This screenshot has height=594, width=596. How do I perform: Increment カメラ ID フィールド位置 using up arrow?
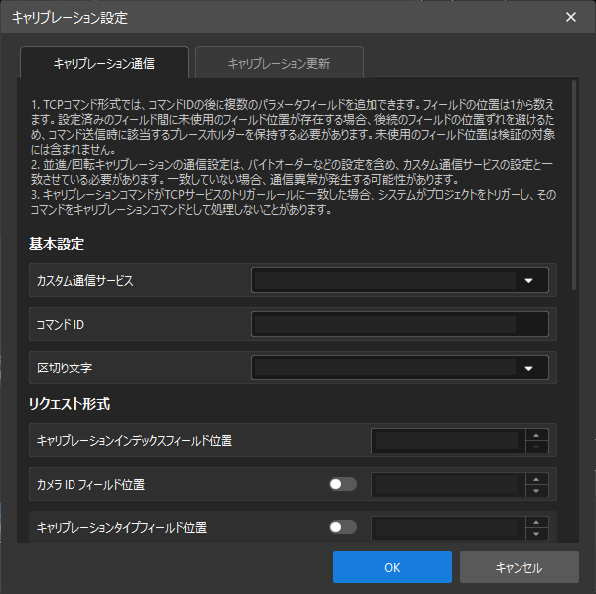click(536, 479)
